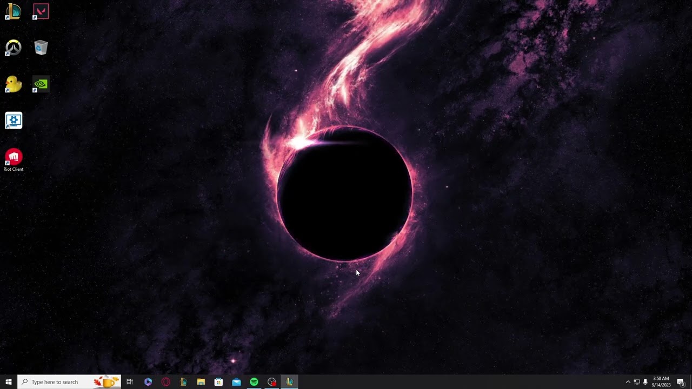Open File Explorer from the taskbar
Screen dimensions: 692x389
pyautogui.click(x=201, y=382)
